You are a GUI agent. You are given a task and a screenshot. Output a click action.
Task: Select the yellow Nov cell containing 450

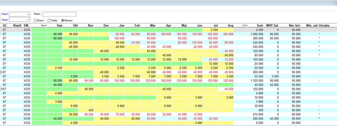[86, 110]
